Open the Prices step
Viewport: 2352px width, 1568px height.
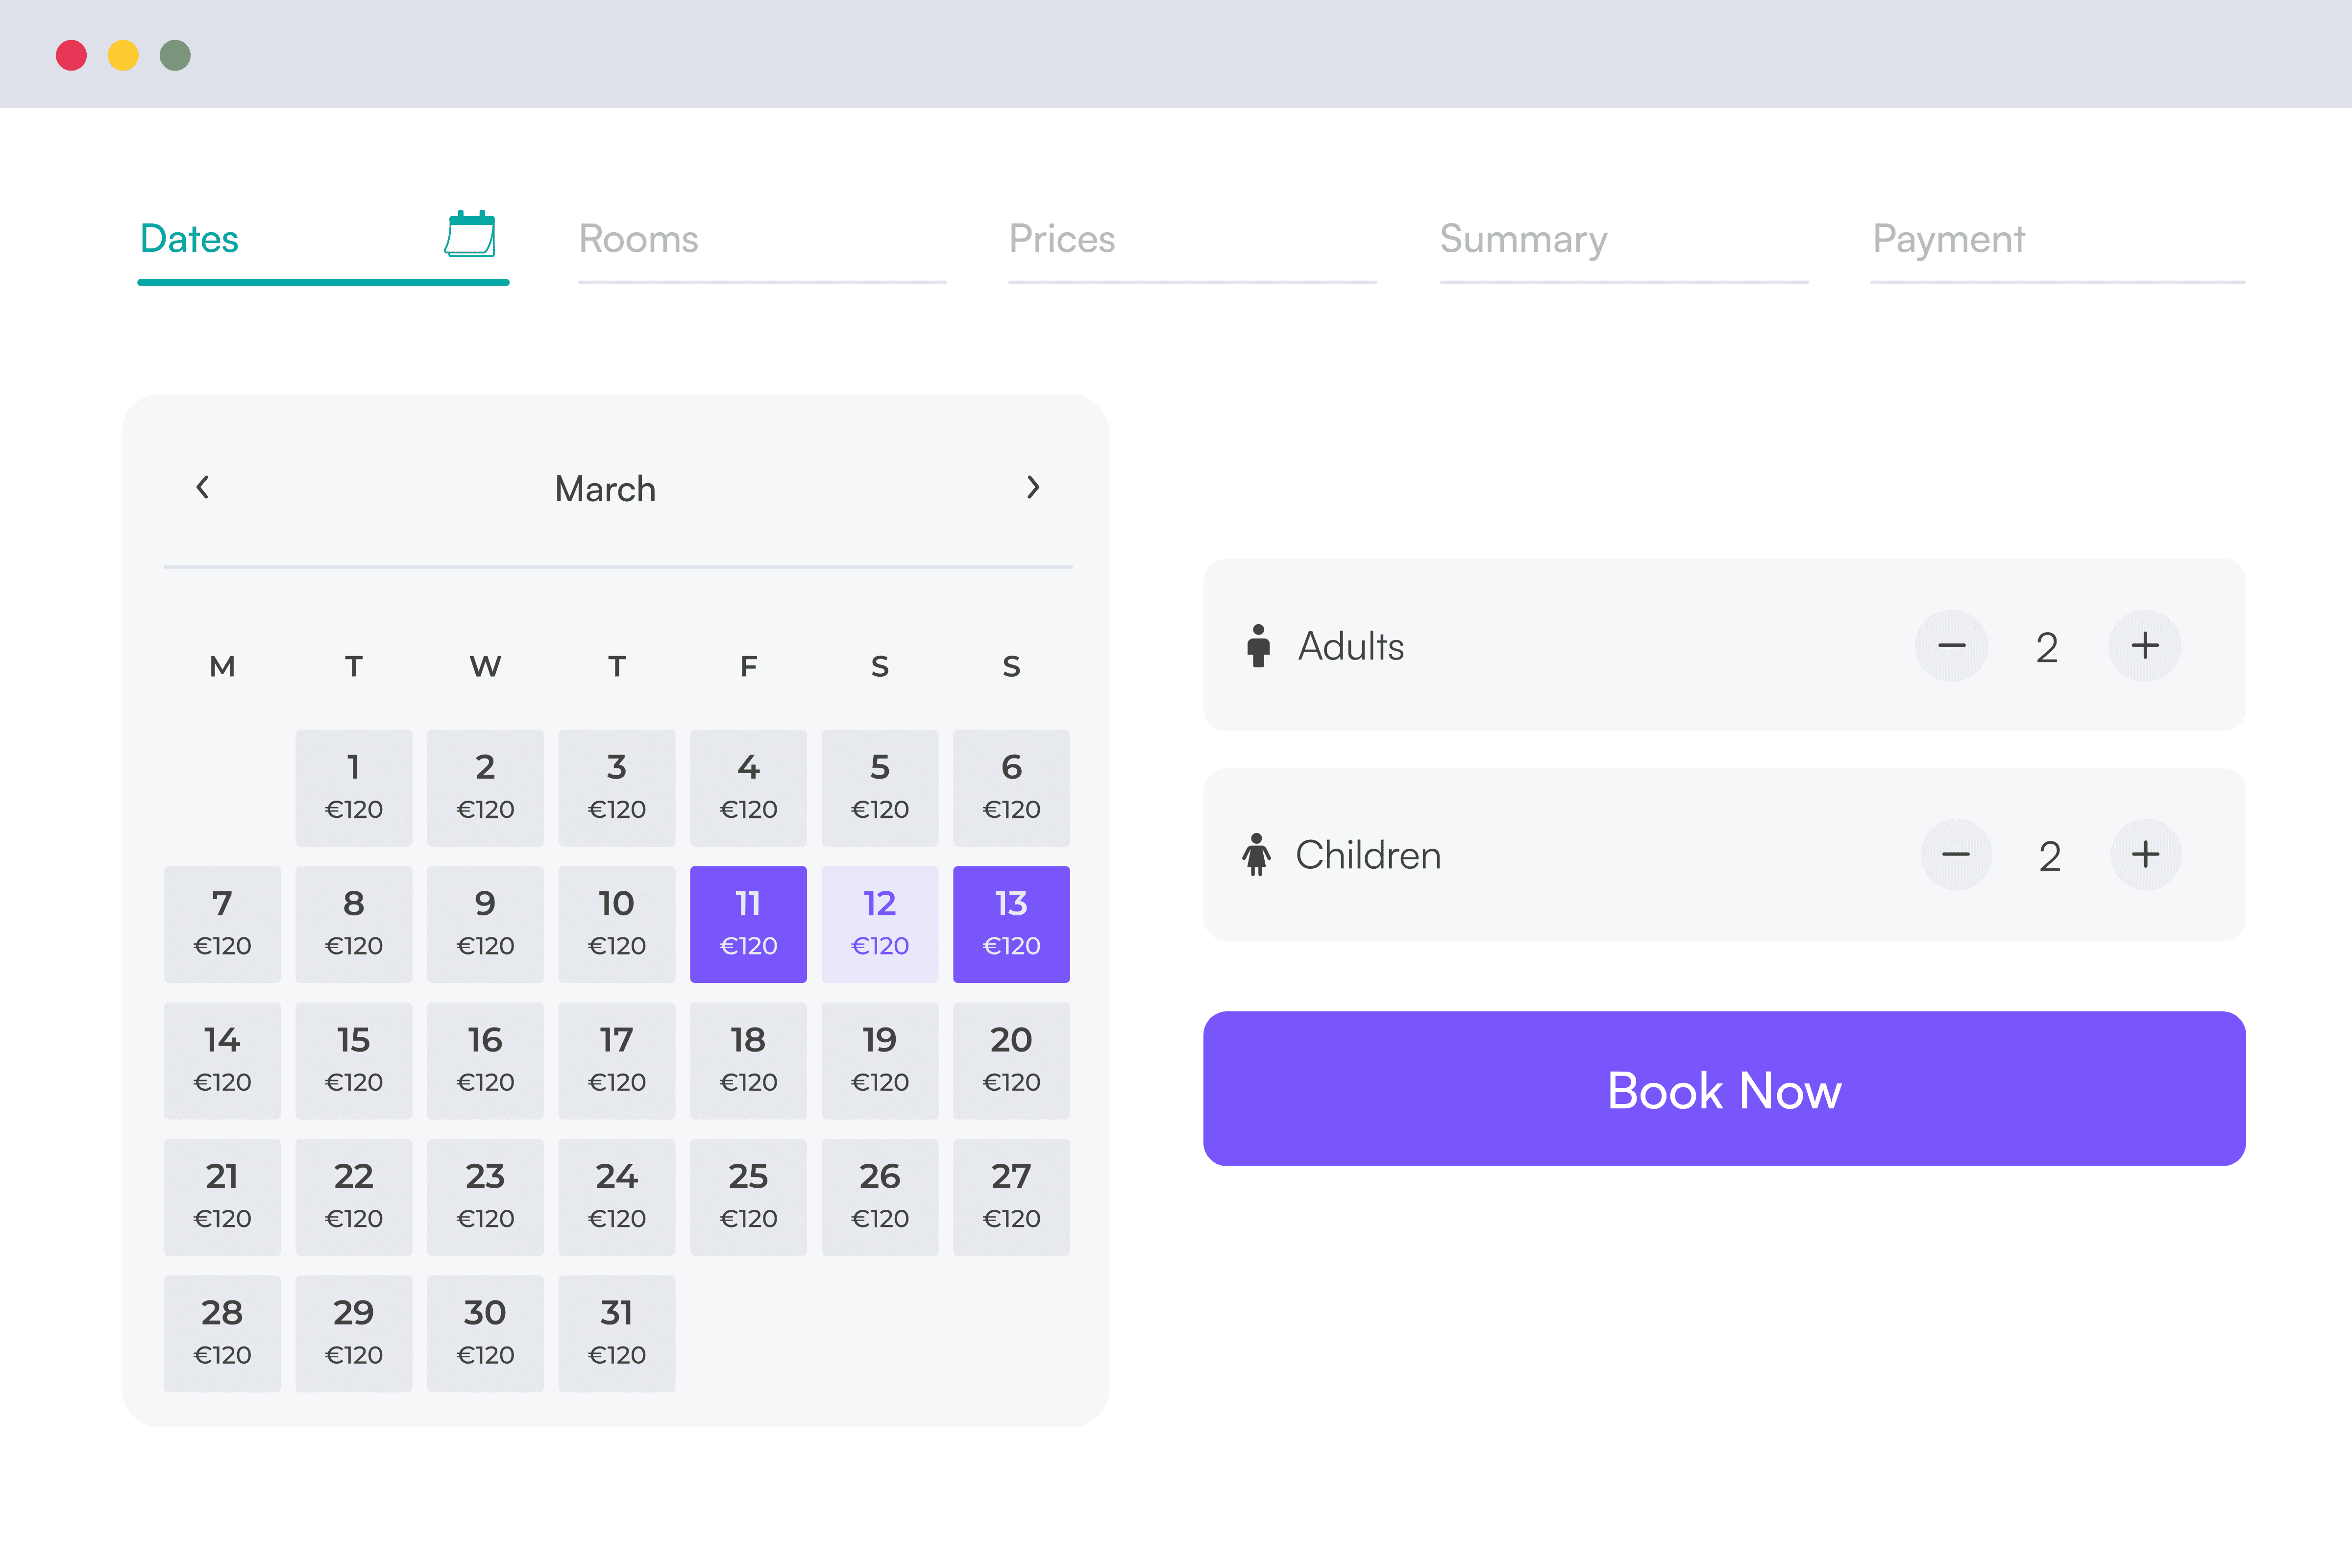point(1062,239)
